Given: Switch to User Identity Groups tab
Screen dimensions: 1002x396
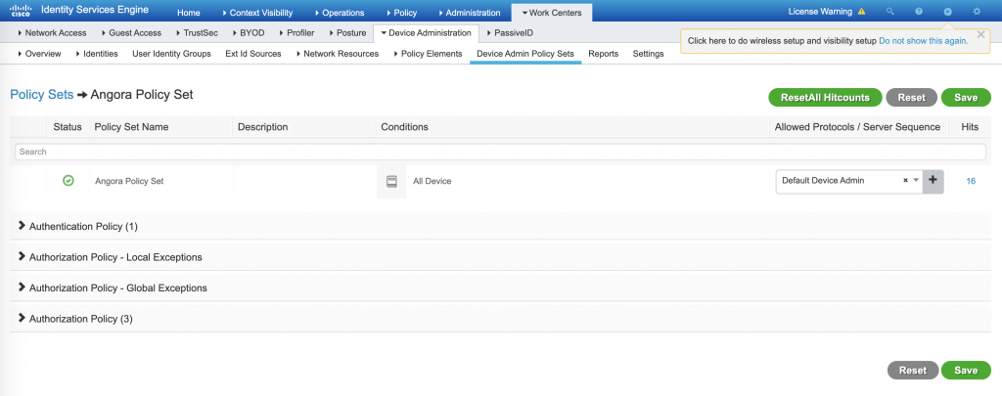Looking at the screenshot, I should click(171, 54).
